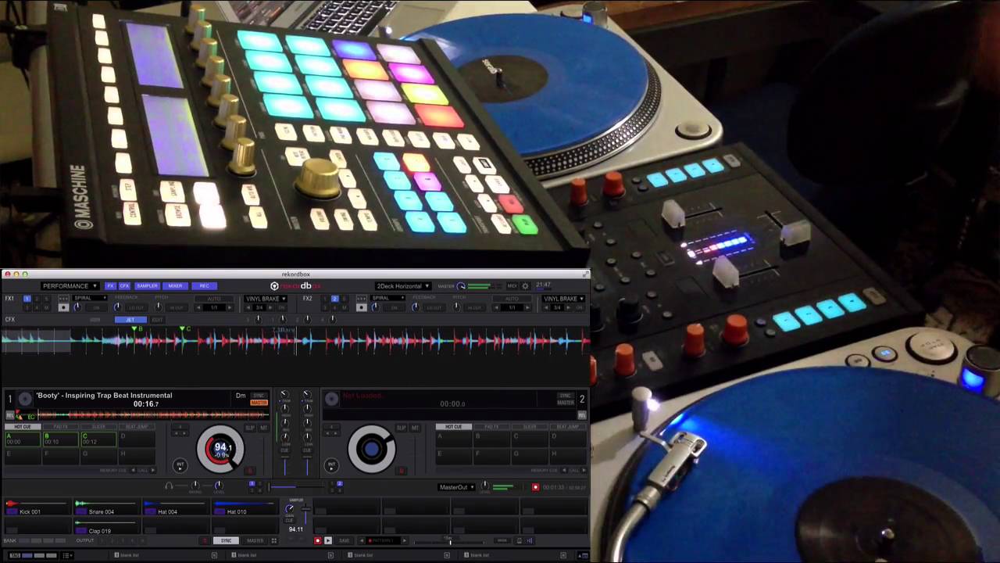Select the BEAT JUMP tab on deck 1

click(137, 427)
